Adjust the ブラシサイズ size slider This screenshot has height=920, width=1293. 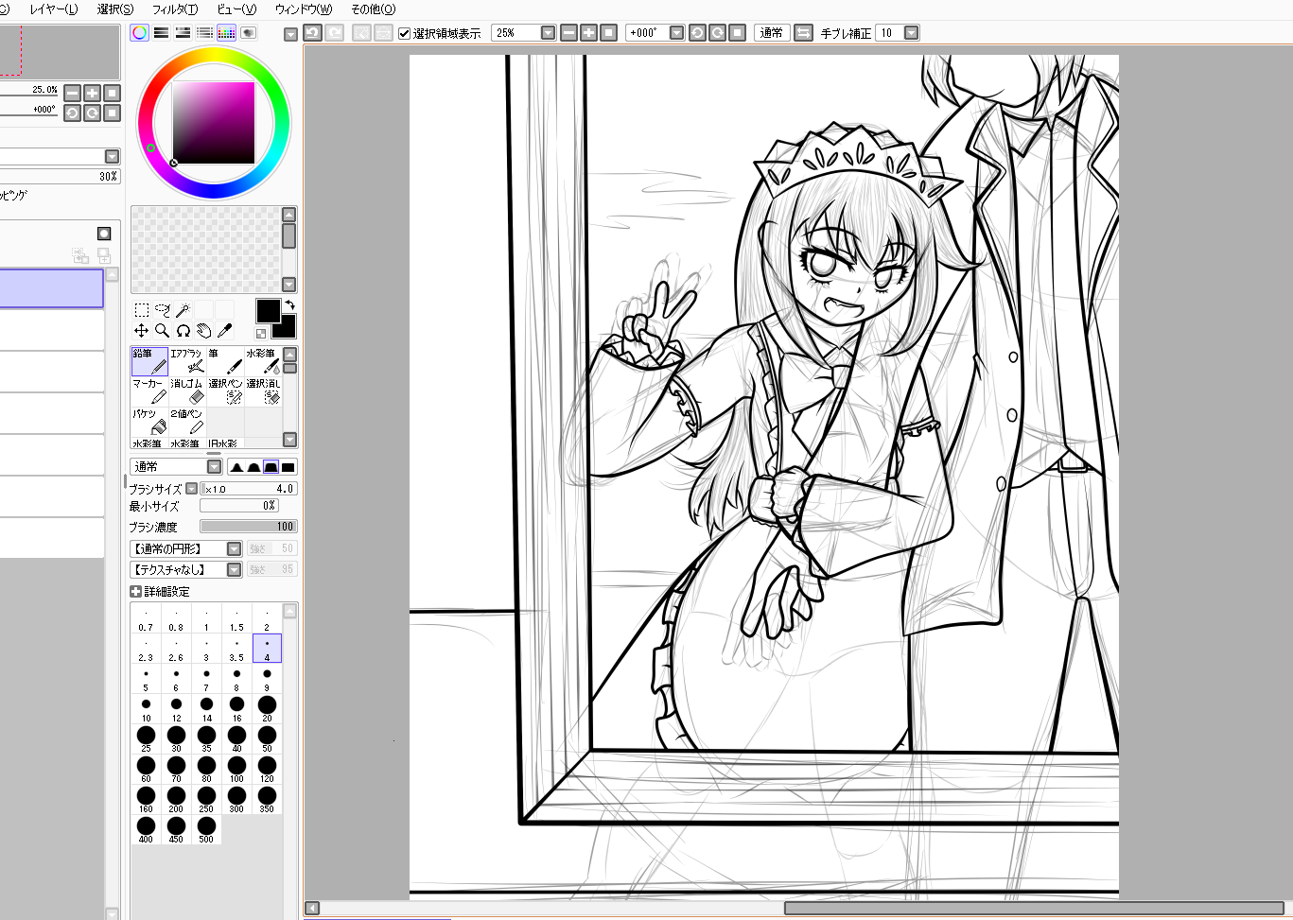click(249, 489)
